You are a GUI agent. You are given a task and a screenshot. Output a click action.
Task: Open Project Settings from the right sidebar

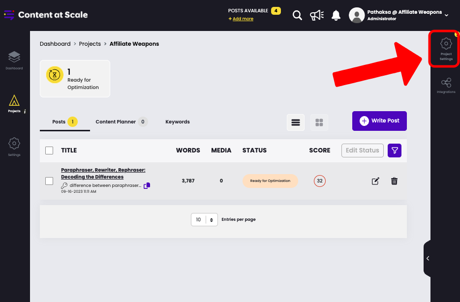[x=445, y=48]
